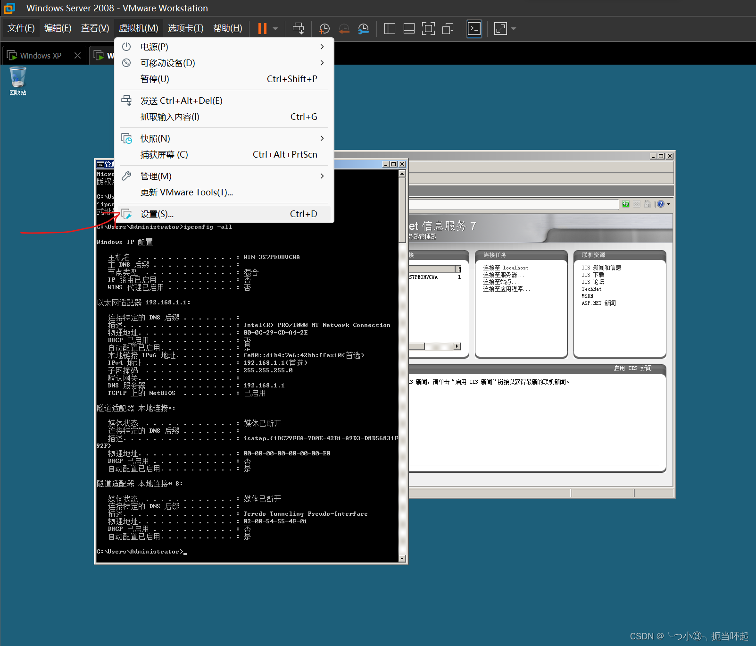Image resolution: width=756 pixels, height=646 pixels.
Task: Expand the 快照(N) submenu
Action: [x=224, y=138]
